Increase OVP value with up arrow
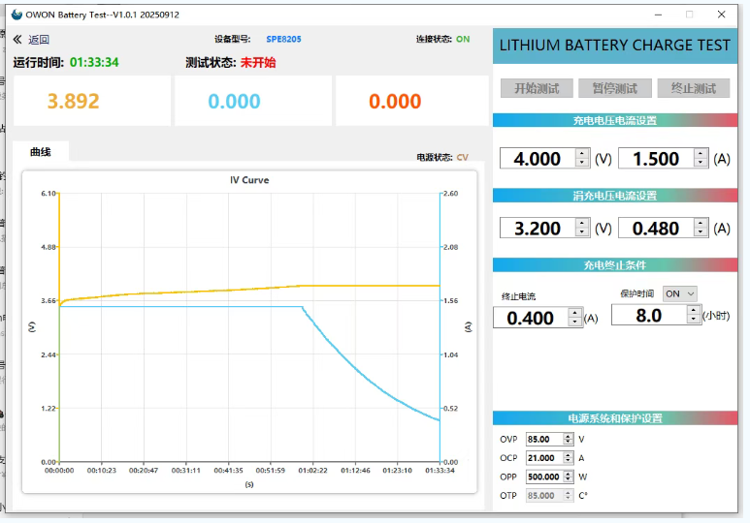Screen dimensions: 750x523 [x=569, y=436]
